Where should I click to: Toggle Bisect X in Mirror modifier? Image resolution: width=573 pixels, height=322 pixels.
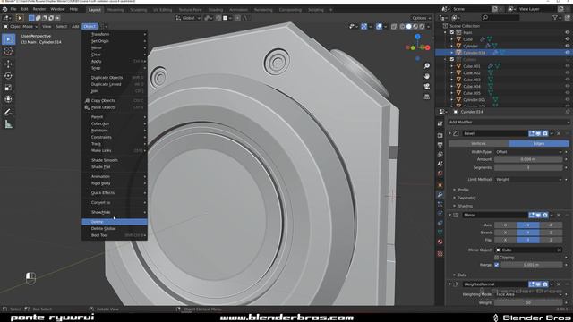pyautogui.click(x=505, y=233)
